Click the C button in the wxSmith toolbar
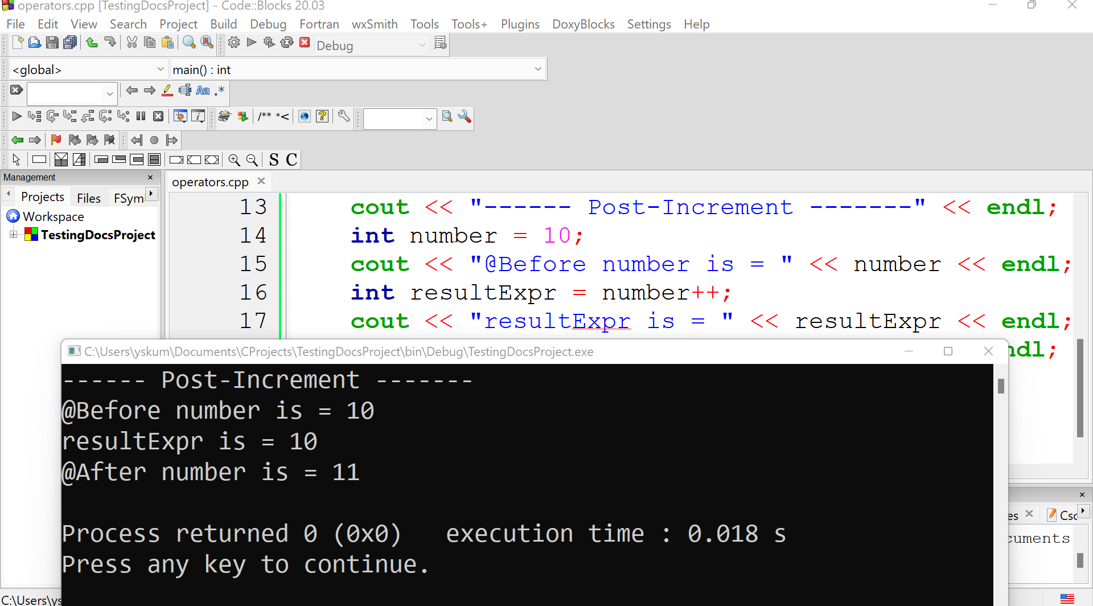This screenshot has width=1093, height=606. [291, 159]
